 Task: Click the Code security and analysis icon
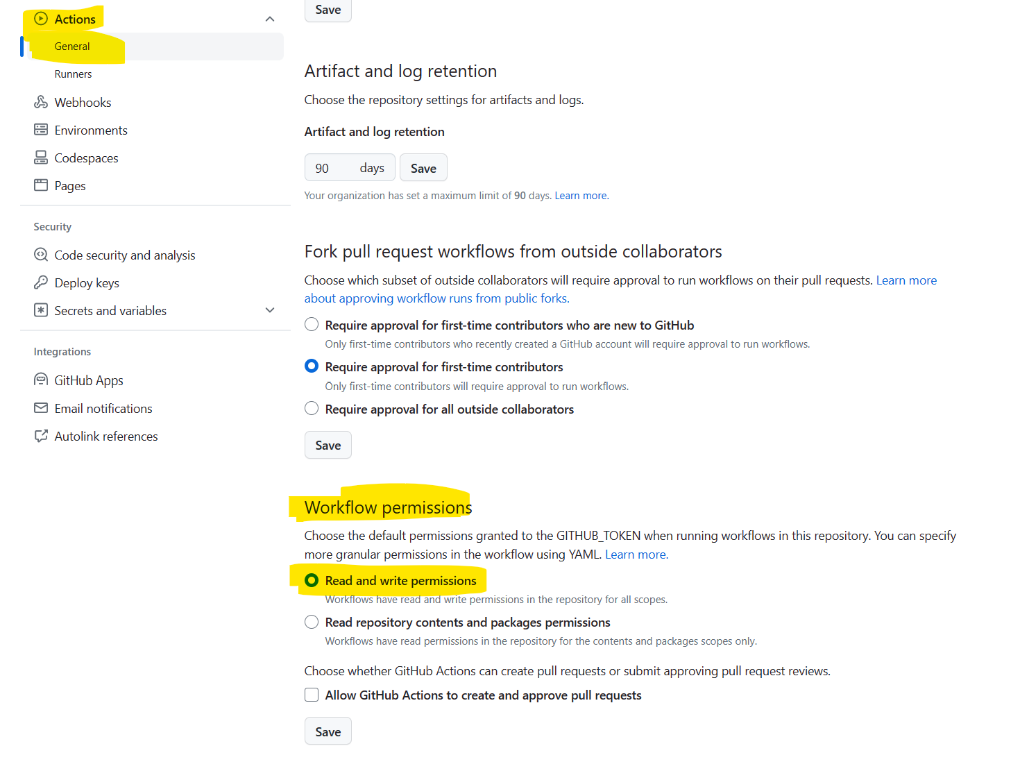[x=41, y=255]
